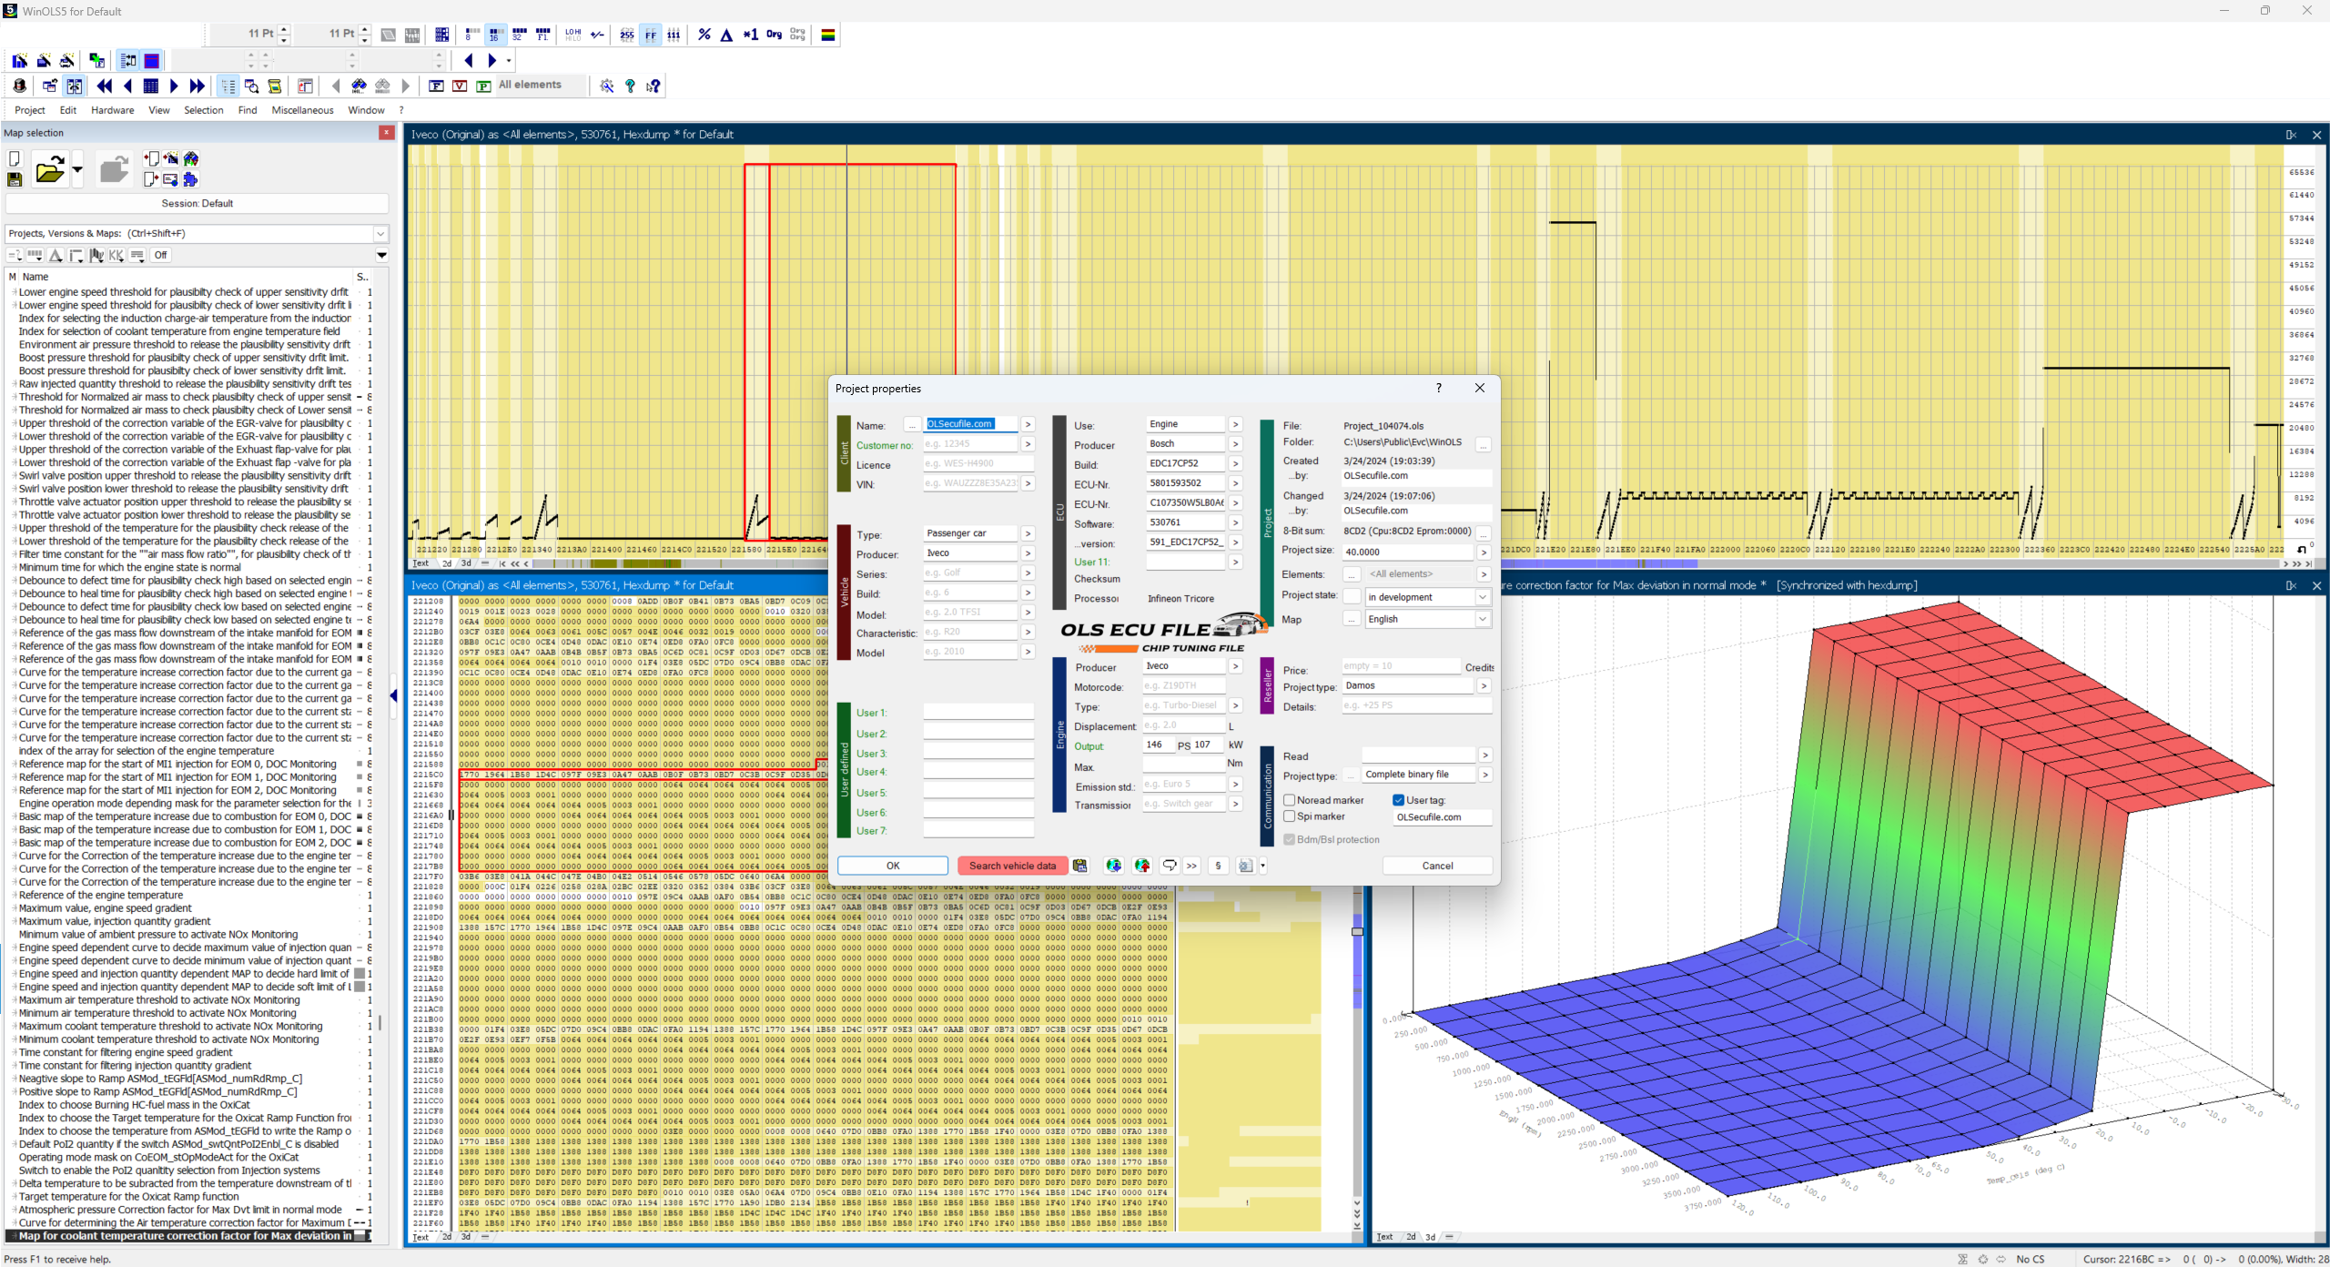Enable the Noread marker checkbox
Viewport: 2330px width, 1267px height.
pyautogui.click(x=1290, y=800)
